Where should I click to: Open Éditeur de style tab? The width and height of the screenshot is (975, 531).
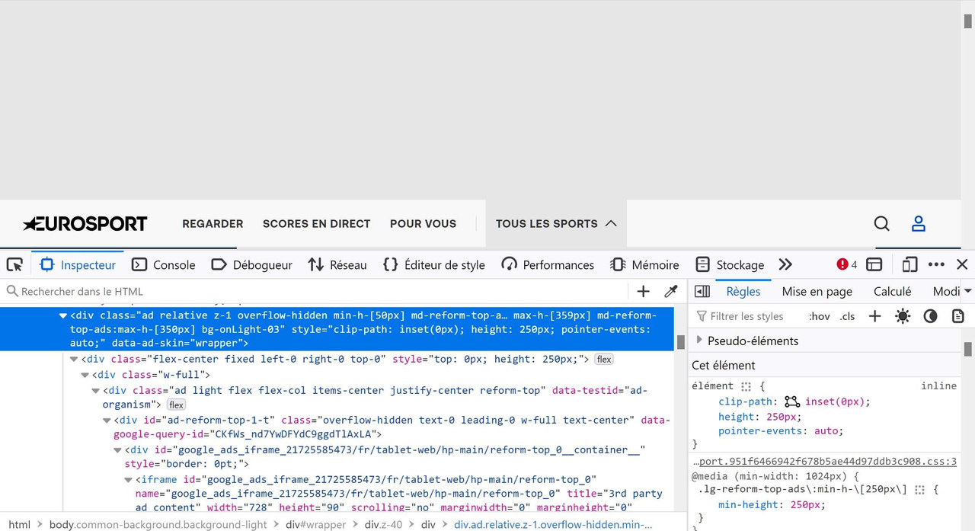(x=433, y=264)
